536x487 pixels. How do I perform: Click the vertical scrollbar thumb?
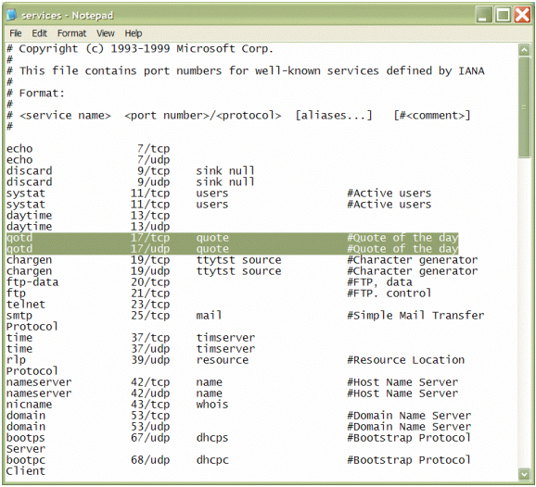tap(524, 107)
